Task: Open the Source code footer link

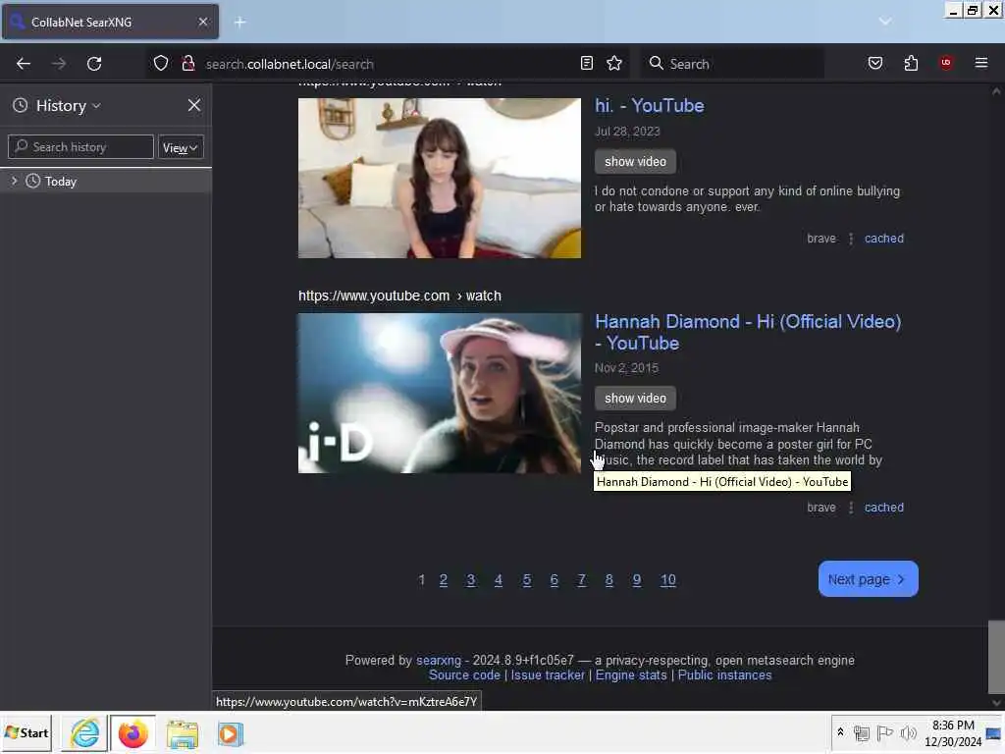Action: [x=464, y=675]
